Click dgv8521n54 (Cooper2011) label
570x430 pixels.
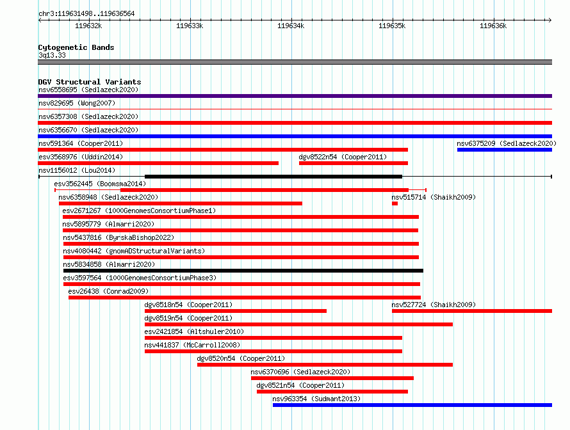tap(300, 385)
